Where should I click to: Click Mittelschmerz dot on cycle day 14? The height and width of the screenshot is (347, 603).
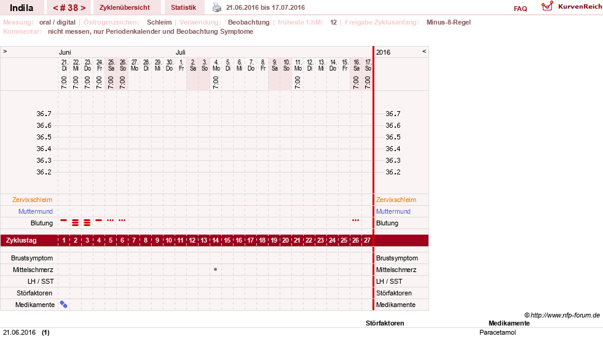pyautogui.click(x=215, y=270)
